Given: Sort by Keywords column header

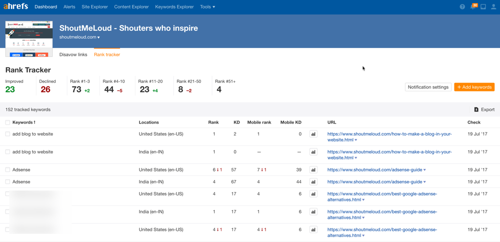Looking at the screenshot, I should tap(24, 122).
